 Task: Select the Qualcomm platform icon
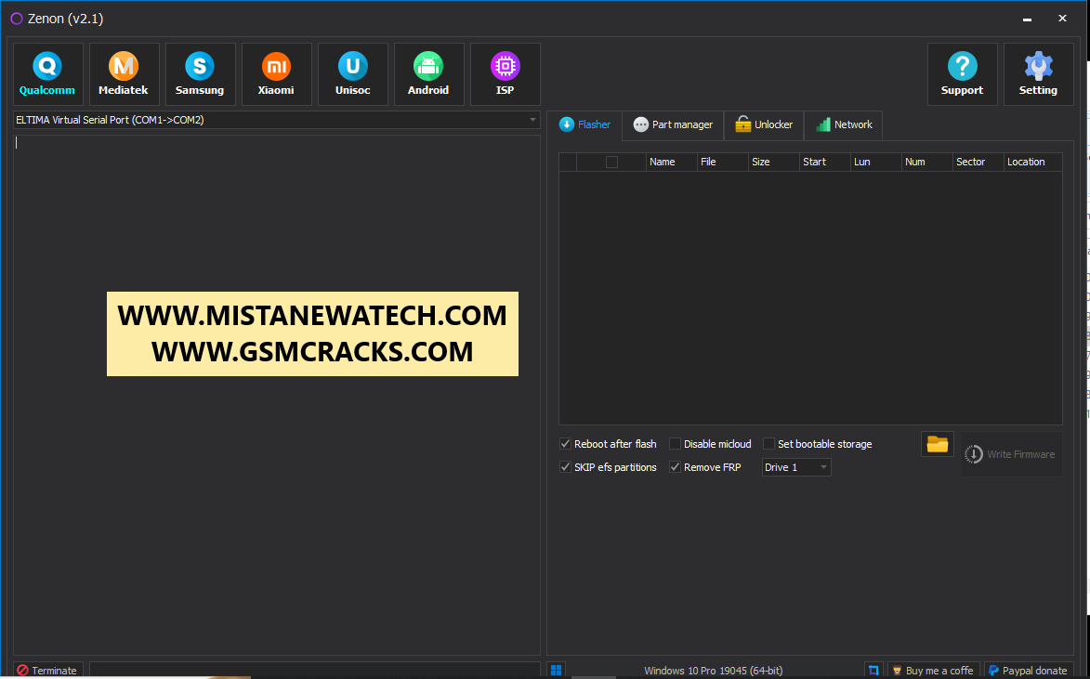tap(48, 74)
